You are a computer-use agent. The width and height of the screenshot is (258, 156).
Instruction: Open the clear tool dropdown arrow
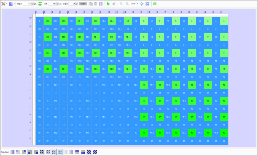(x=7, y=3)
